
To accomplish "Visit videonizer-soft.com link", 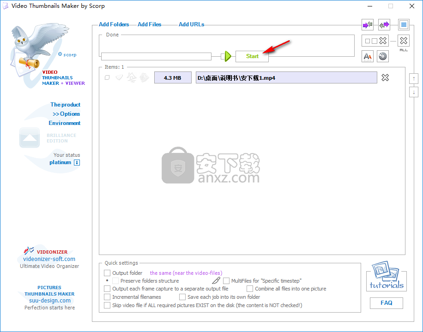I will [49, 259].
